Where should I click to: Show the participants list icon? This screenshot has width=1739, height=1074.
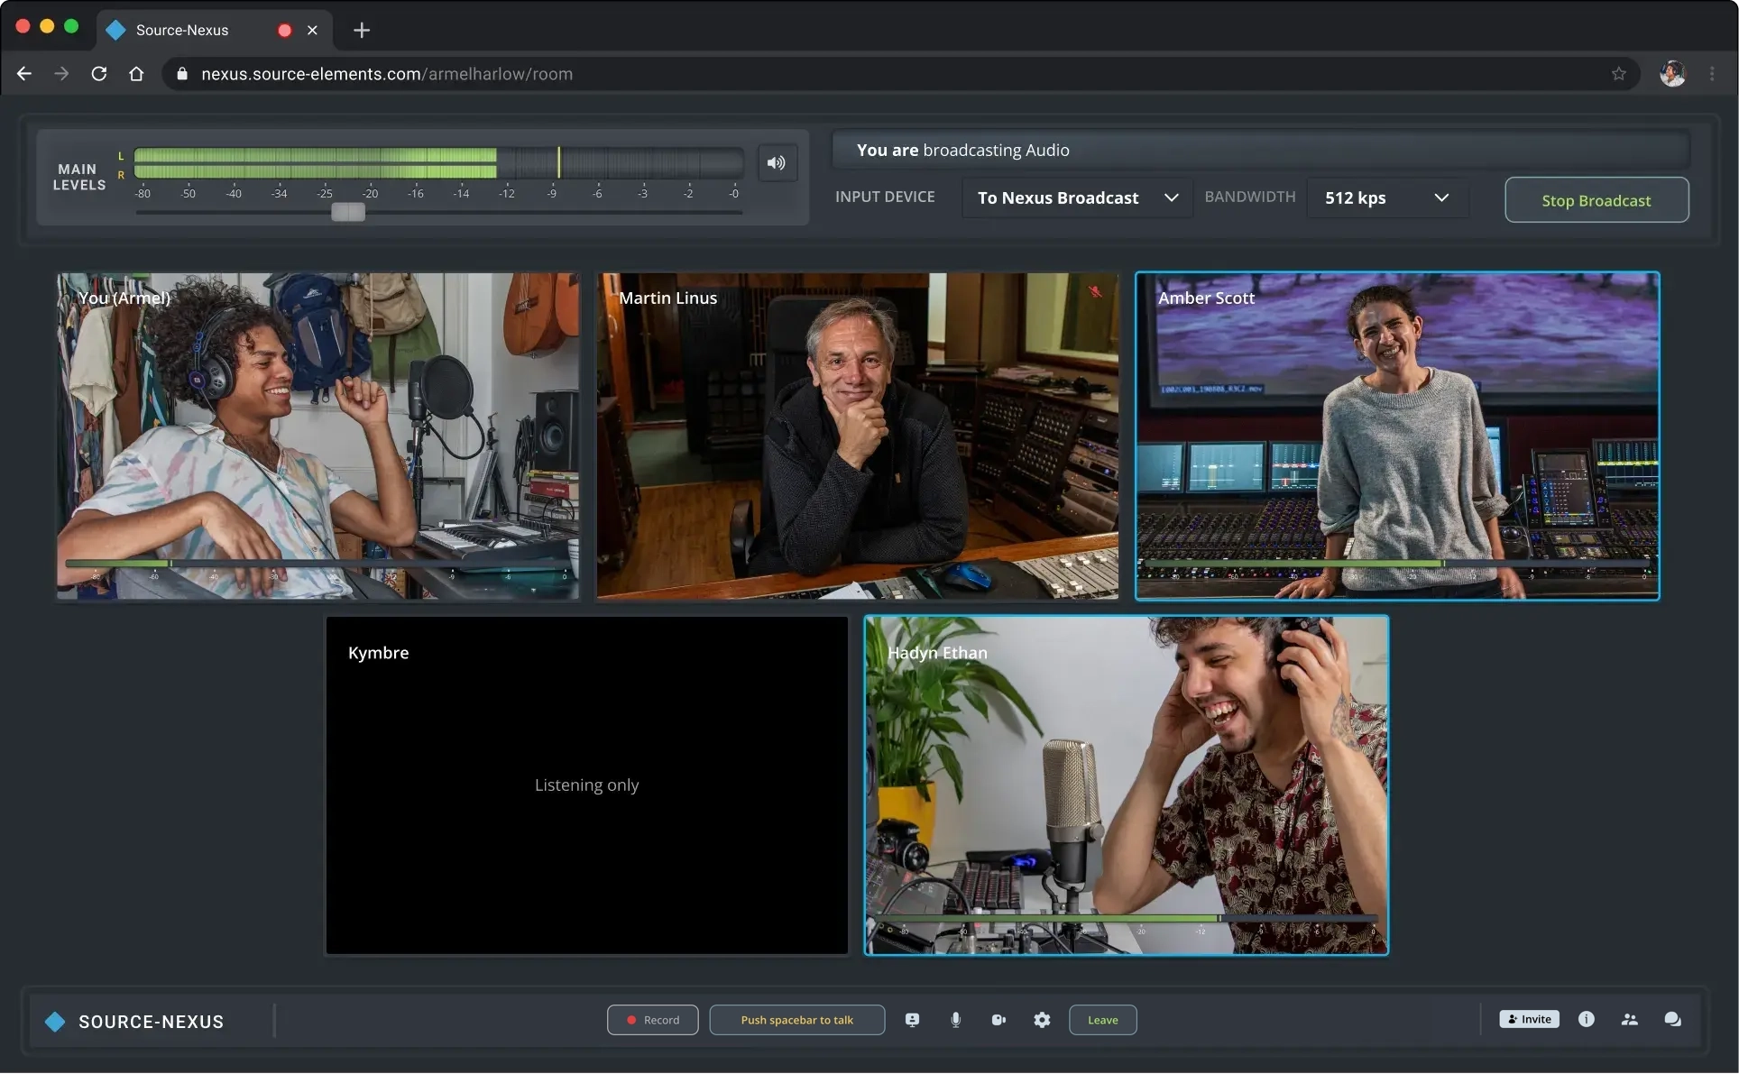click(1629, 1019)
